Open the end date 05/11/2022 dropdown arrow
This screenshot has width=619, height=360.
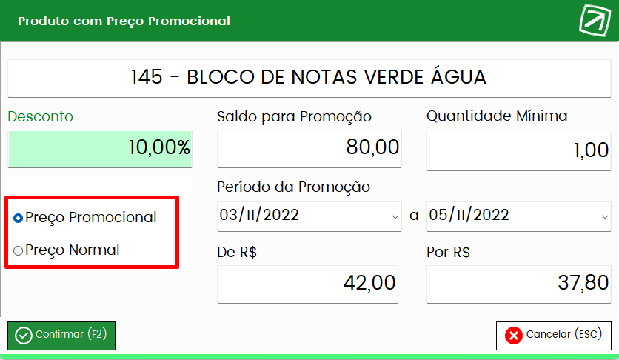tap(604, 217)
